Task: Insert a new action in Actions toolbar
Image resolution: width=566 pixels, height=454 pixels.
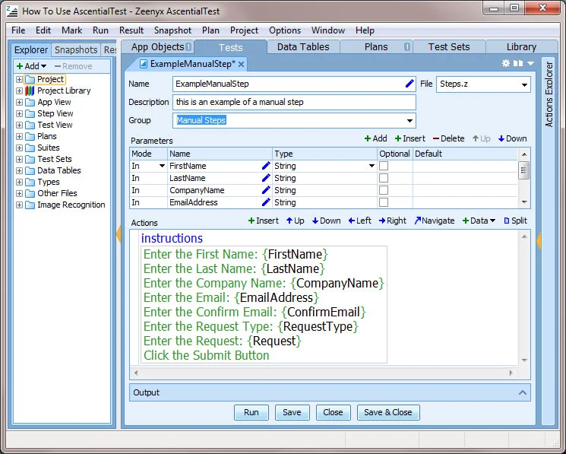Action: [x=264, y=221]
